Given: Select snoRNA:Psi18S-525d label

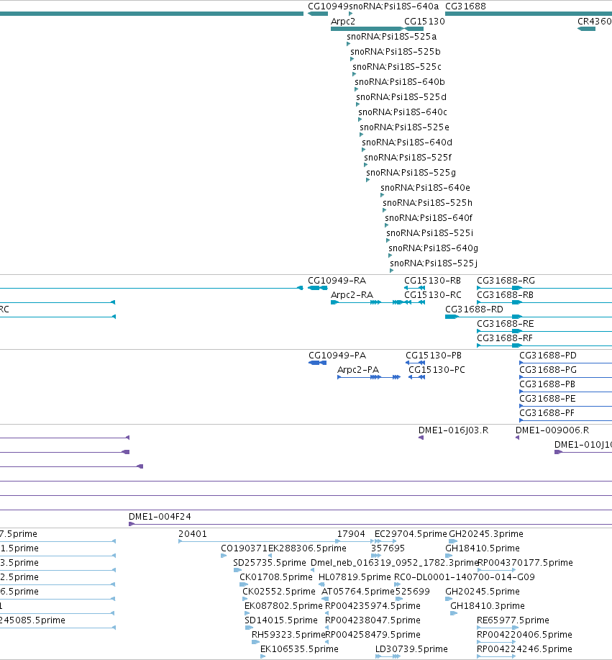Looking at the screenshot, I should [401, 97].
